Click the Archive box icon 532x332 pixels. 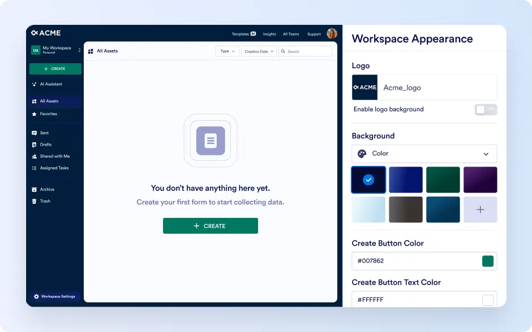click(34, 190)
